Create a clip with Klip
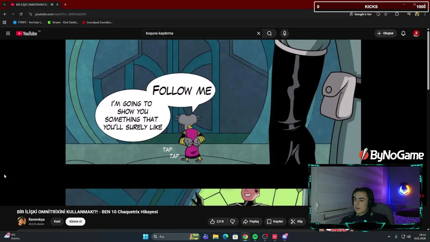The image size is (430, 242). pyautogui.click(x=297, y=221)
